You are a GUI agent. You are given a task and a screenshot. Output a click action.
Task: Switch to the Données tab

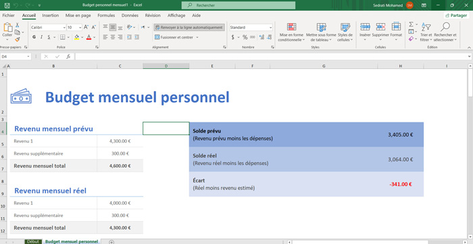tap(130, 16)
